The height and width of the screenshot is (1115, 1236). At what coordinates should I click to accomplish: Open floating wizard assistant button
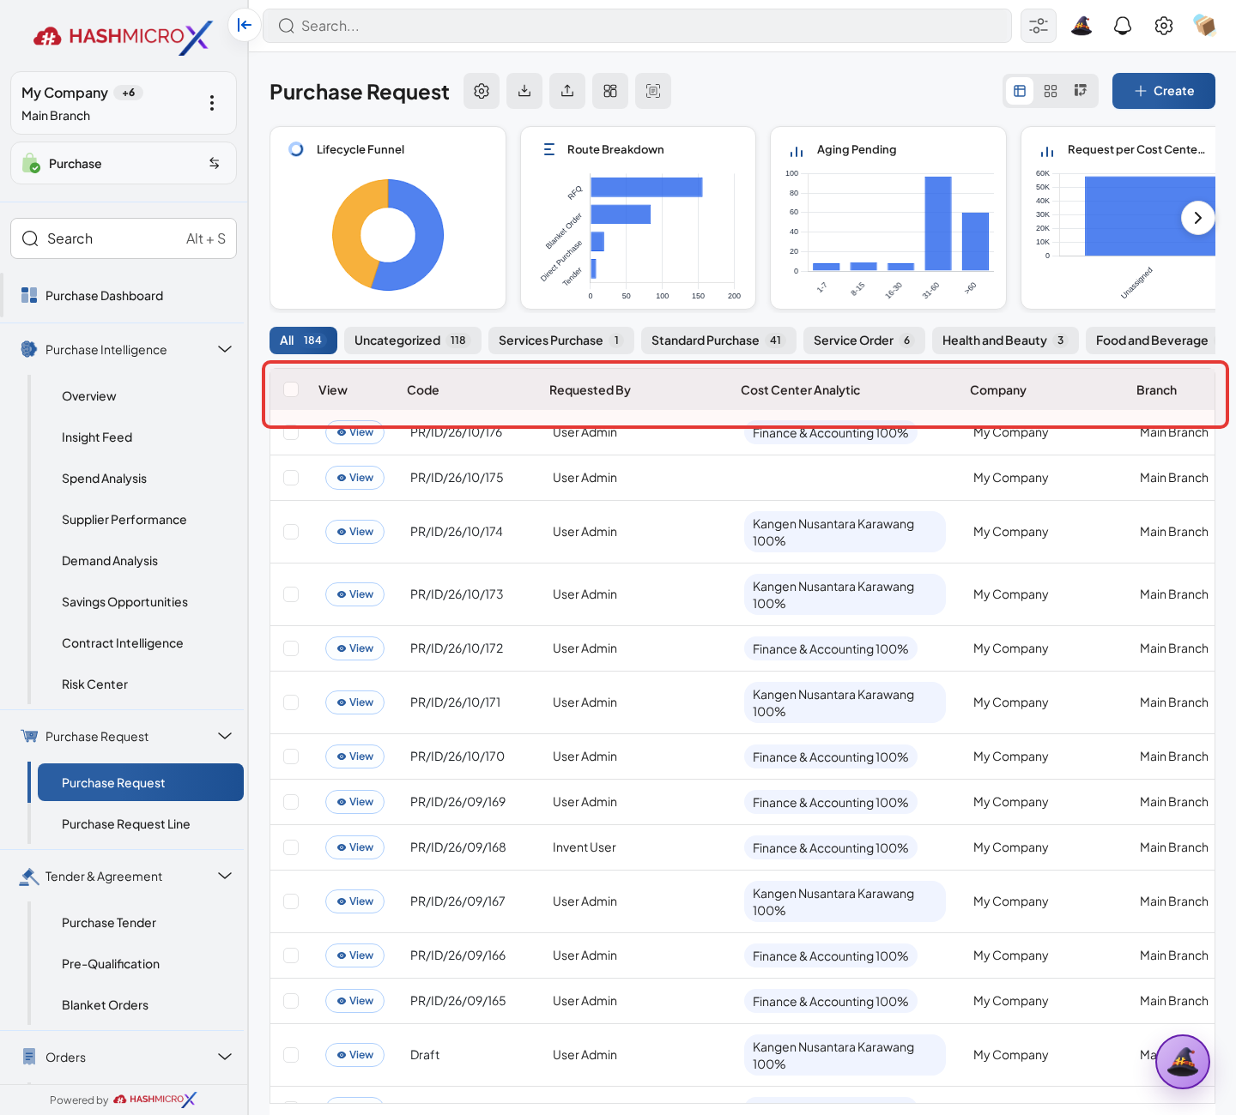[x=1183, y=1062]
